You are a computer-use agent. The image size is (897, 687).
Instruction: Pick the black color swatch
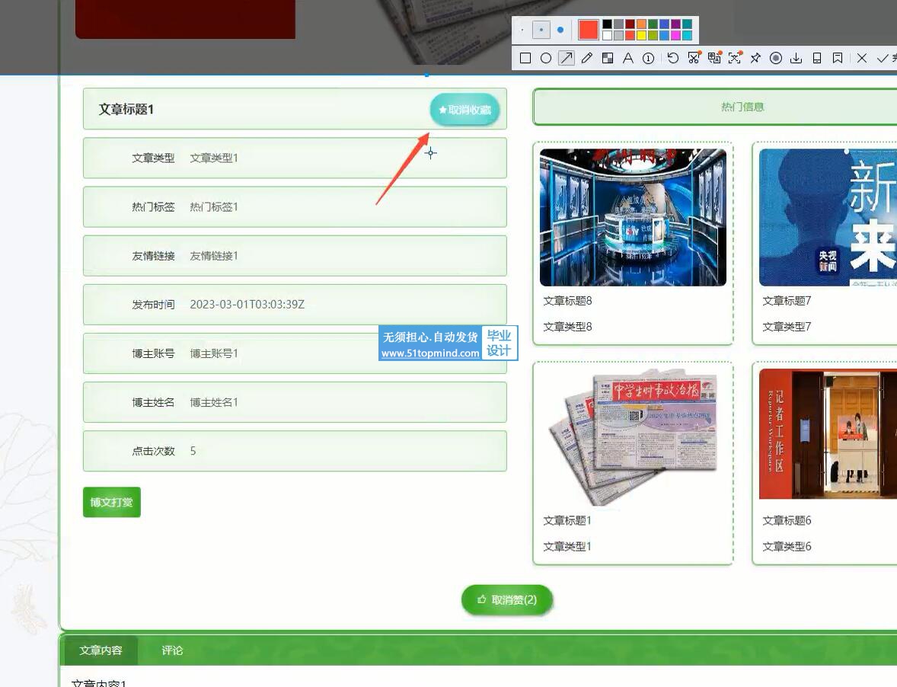point(607,24)
